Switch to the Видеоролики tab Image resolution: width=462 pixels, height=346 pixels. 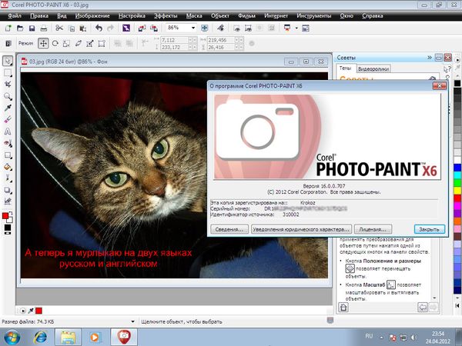(373, 68)
